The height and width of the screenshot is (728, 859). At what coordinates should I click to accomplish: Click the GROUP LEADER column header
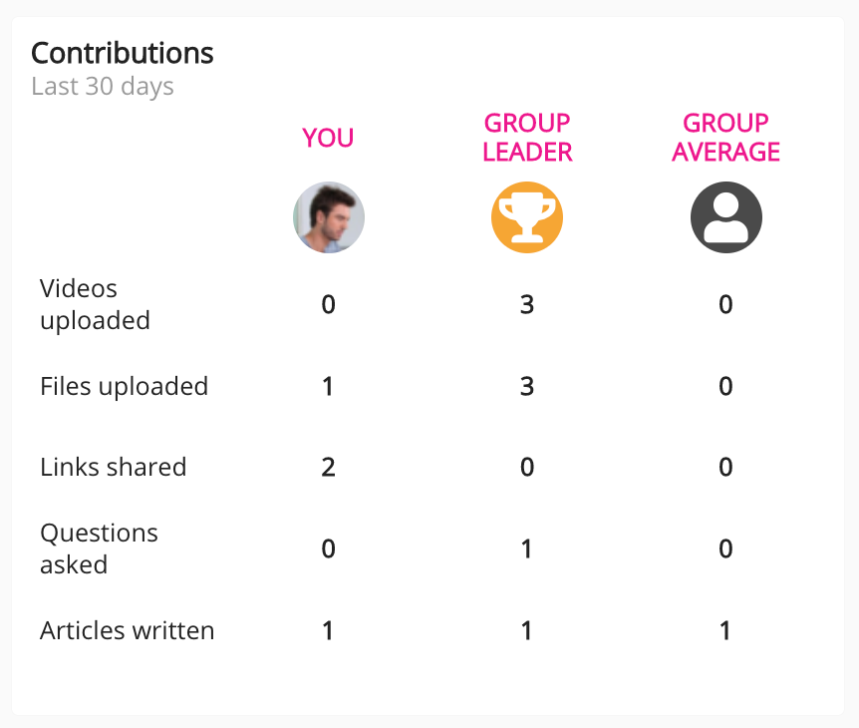pyautogui.click(x=527, y=138)
